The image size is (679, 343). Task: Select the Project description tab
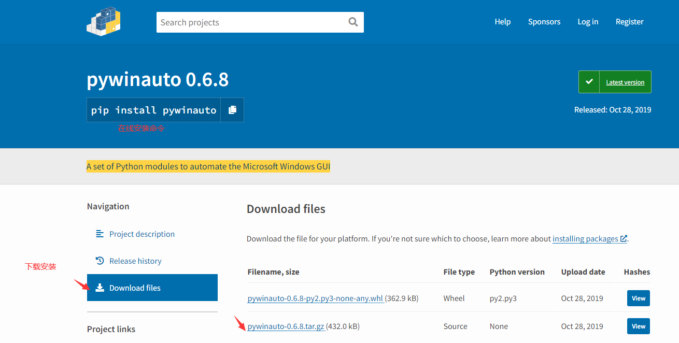(142, 234)
